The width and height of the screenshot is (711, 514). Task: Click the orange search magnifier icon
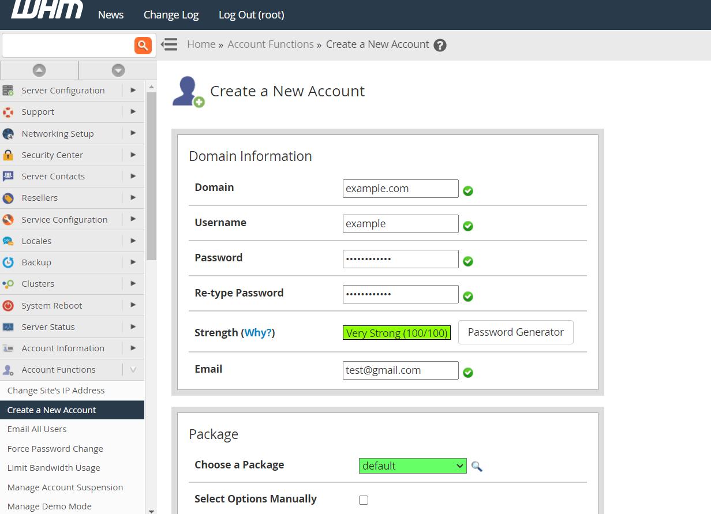point(143,45)
